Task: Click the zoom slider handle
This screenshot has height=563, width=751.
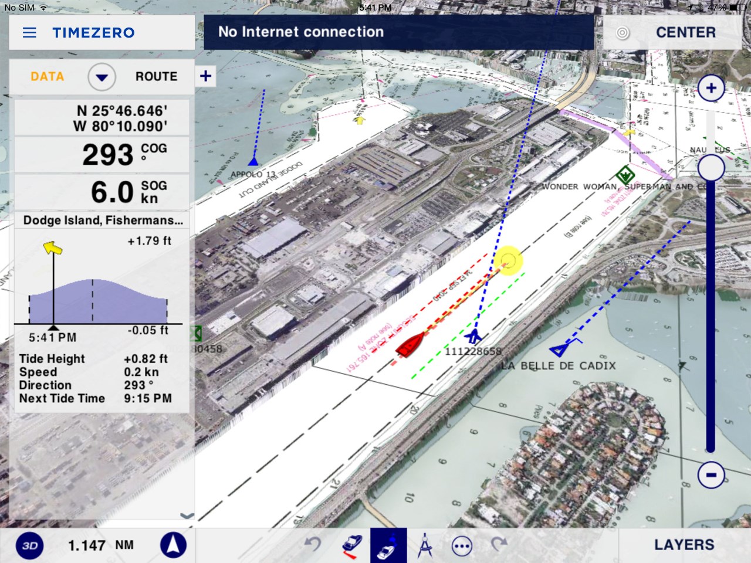Action: 711,168
